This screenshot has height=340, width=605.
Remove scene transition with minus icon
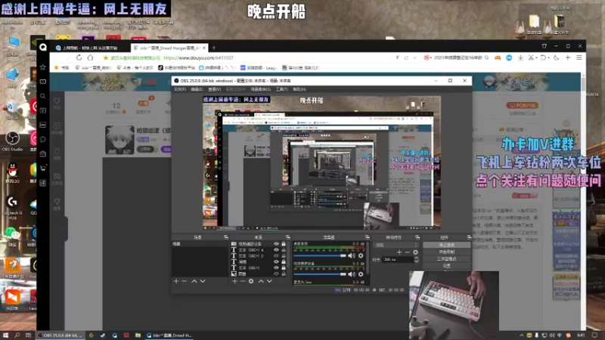[407, 252]
